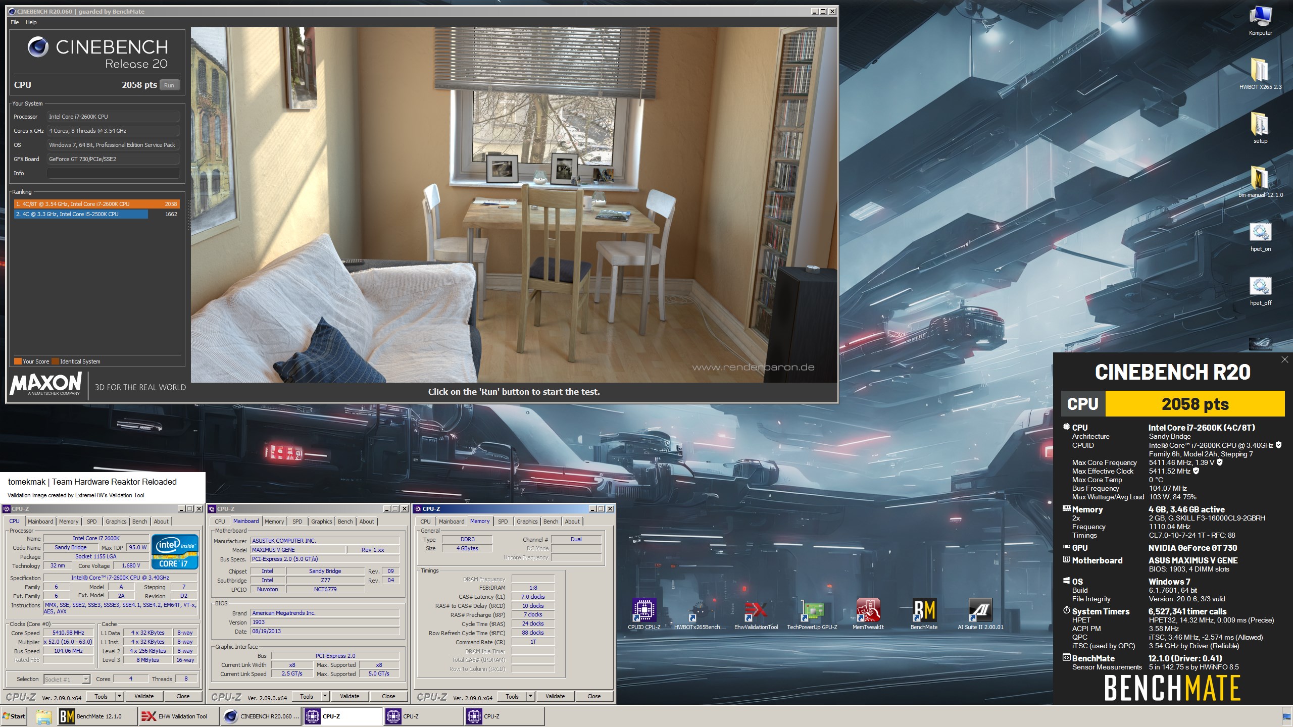Open the setup folder on desktop
Image resolution: width=1293 pixels, height=727 pixels.
point(1260,128)
